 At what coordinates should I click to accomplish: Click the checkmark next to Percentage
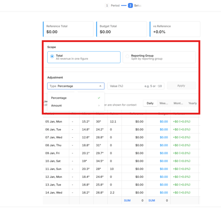(99, 98)
